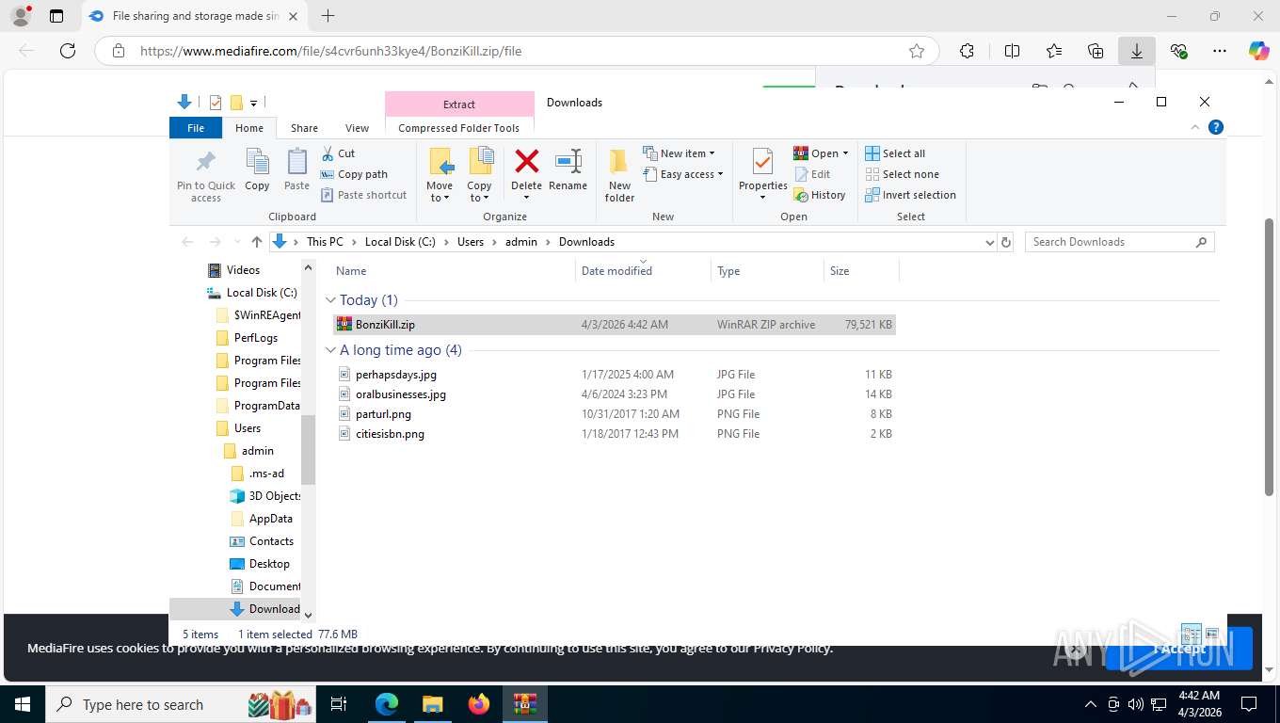Reload the MediaFire page in Edge

coord(68,51)
